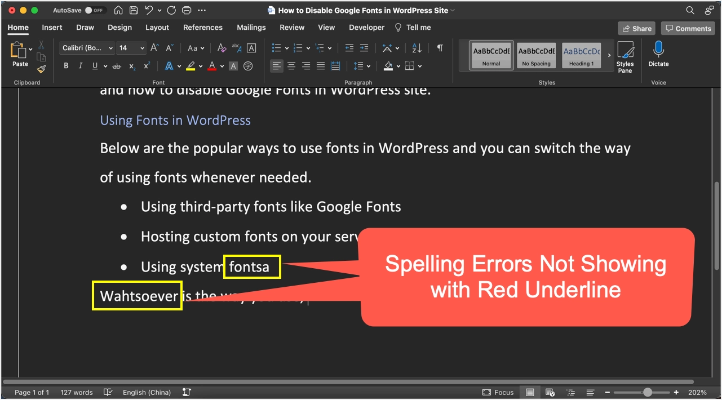
Task: Click the Dictate microphone icon
Action: coord(658,51)
